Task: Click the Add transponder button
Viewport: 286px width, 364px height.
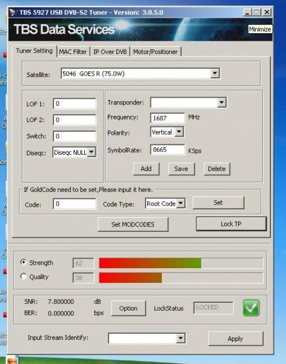Action: (146, 169)
